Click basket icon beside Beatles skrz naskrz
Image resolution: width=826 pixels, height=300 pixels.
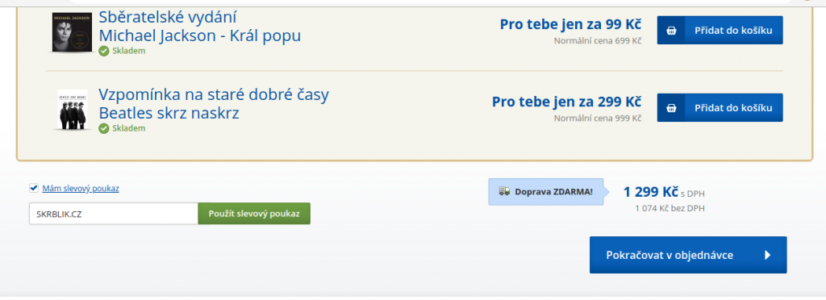(671, 108)
